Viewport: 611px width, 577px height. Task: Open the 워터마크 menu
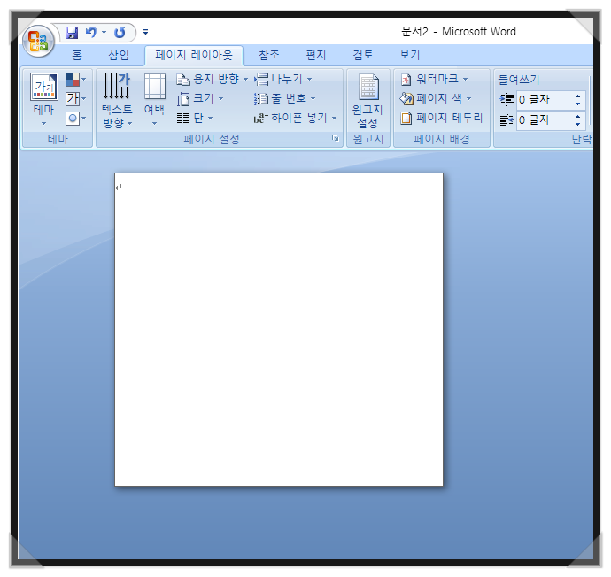[434, 80]
